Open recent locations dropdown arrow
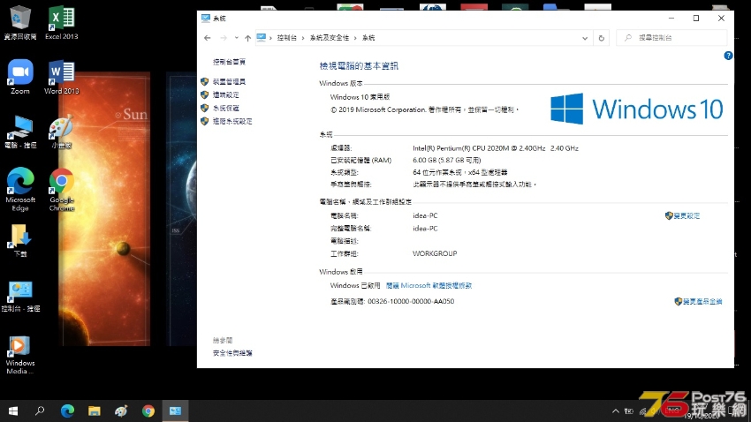751x422 pixels. pos(236,38)
